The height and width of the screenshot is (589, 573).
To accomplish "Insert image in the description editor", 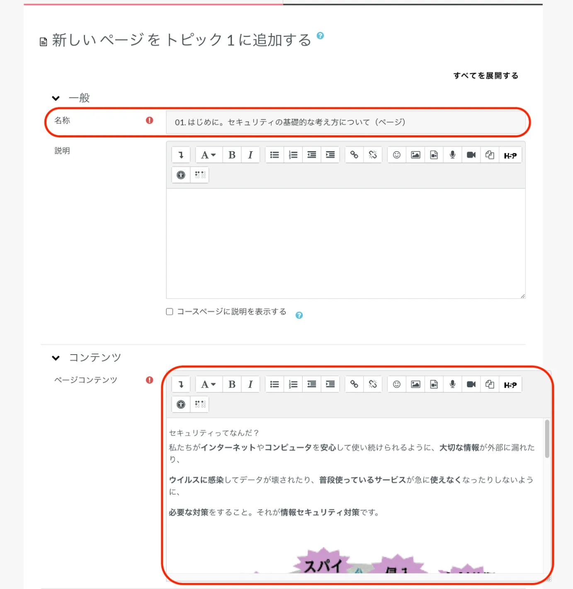I will [x=415, y=155].
